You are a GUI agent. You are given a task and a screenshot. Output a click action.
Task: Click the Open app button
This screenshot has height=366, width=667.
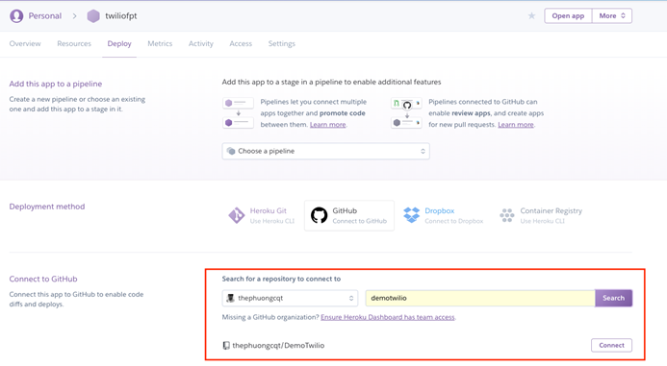[x=568, y=15]
